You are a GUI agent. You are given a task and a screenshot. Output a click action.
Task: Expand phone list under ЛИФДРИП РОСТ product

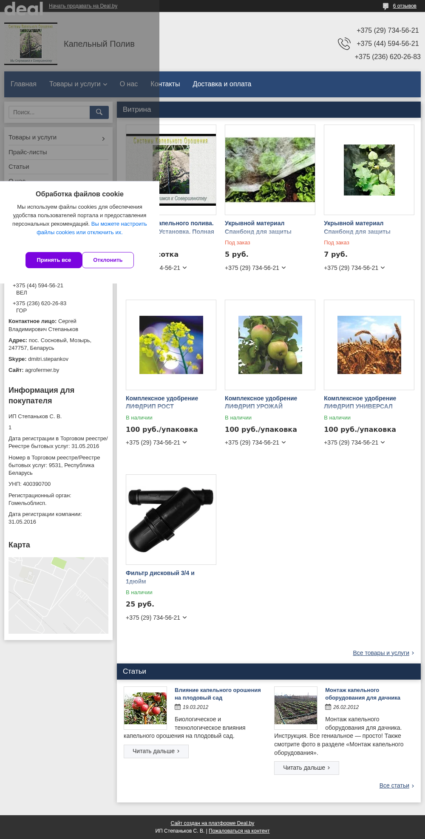[185, 442]
